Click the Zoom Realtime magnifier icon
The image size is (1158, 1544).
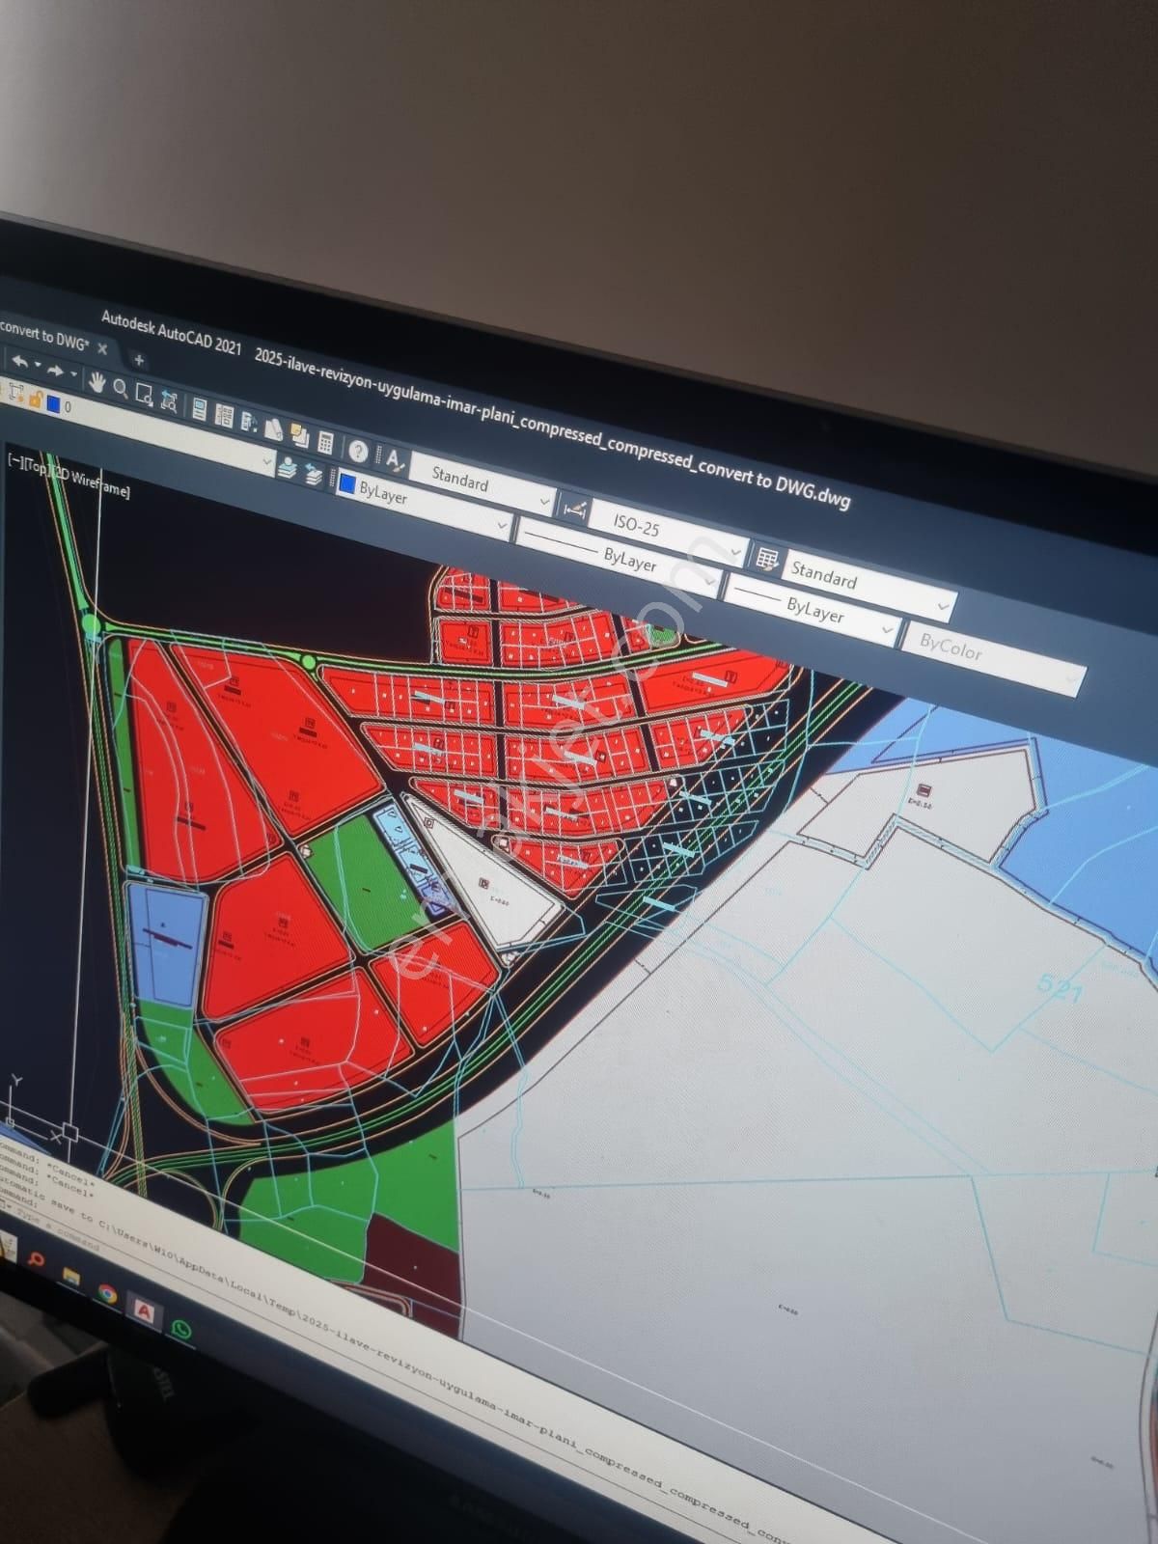click(121, 388)
